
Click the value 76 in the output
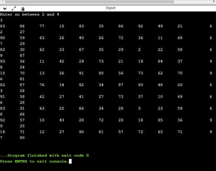(x=42, y=85)
